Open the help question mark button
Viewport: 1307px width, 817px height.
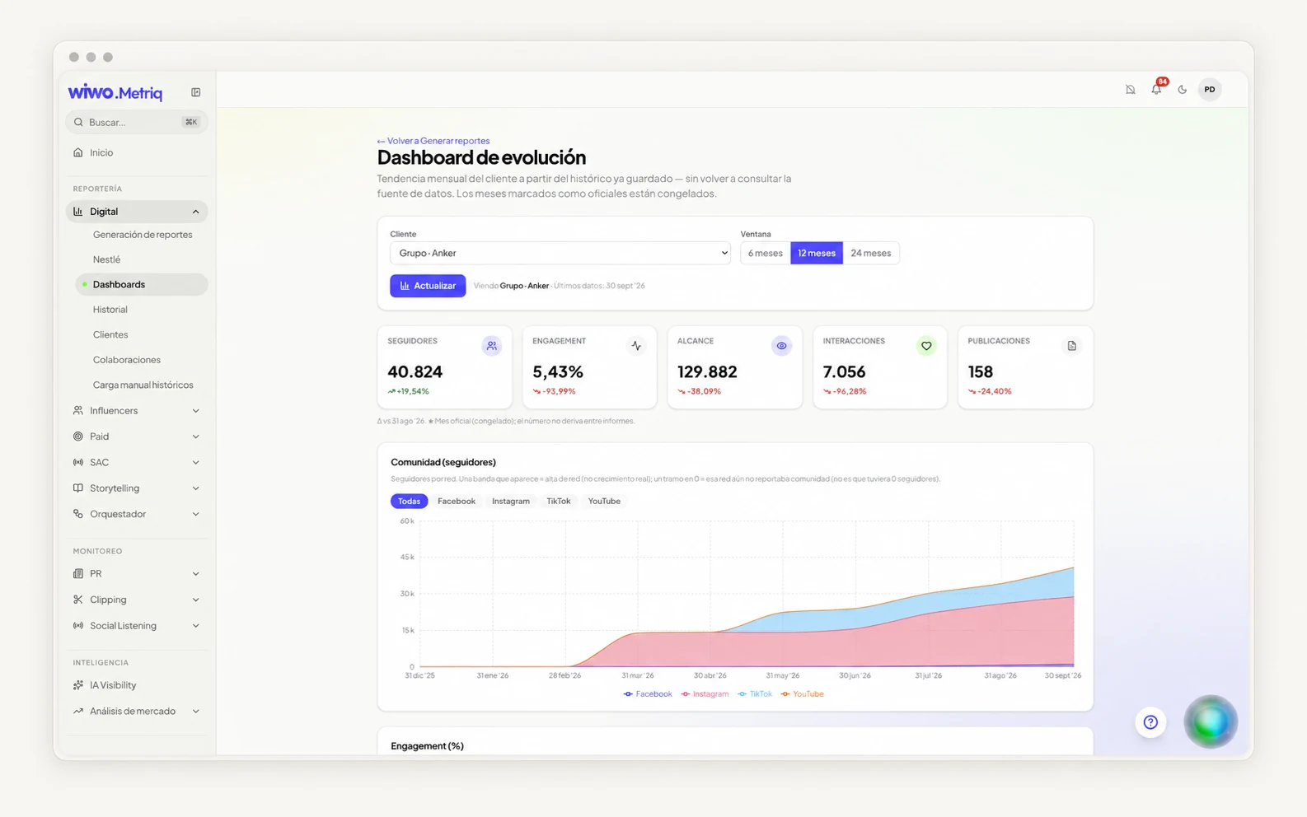(x=1150, y=722)
